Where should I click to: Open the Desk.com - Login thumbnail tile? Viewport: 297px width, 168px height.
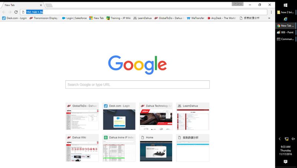[x=119, y=117]
